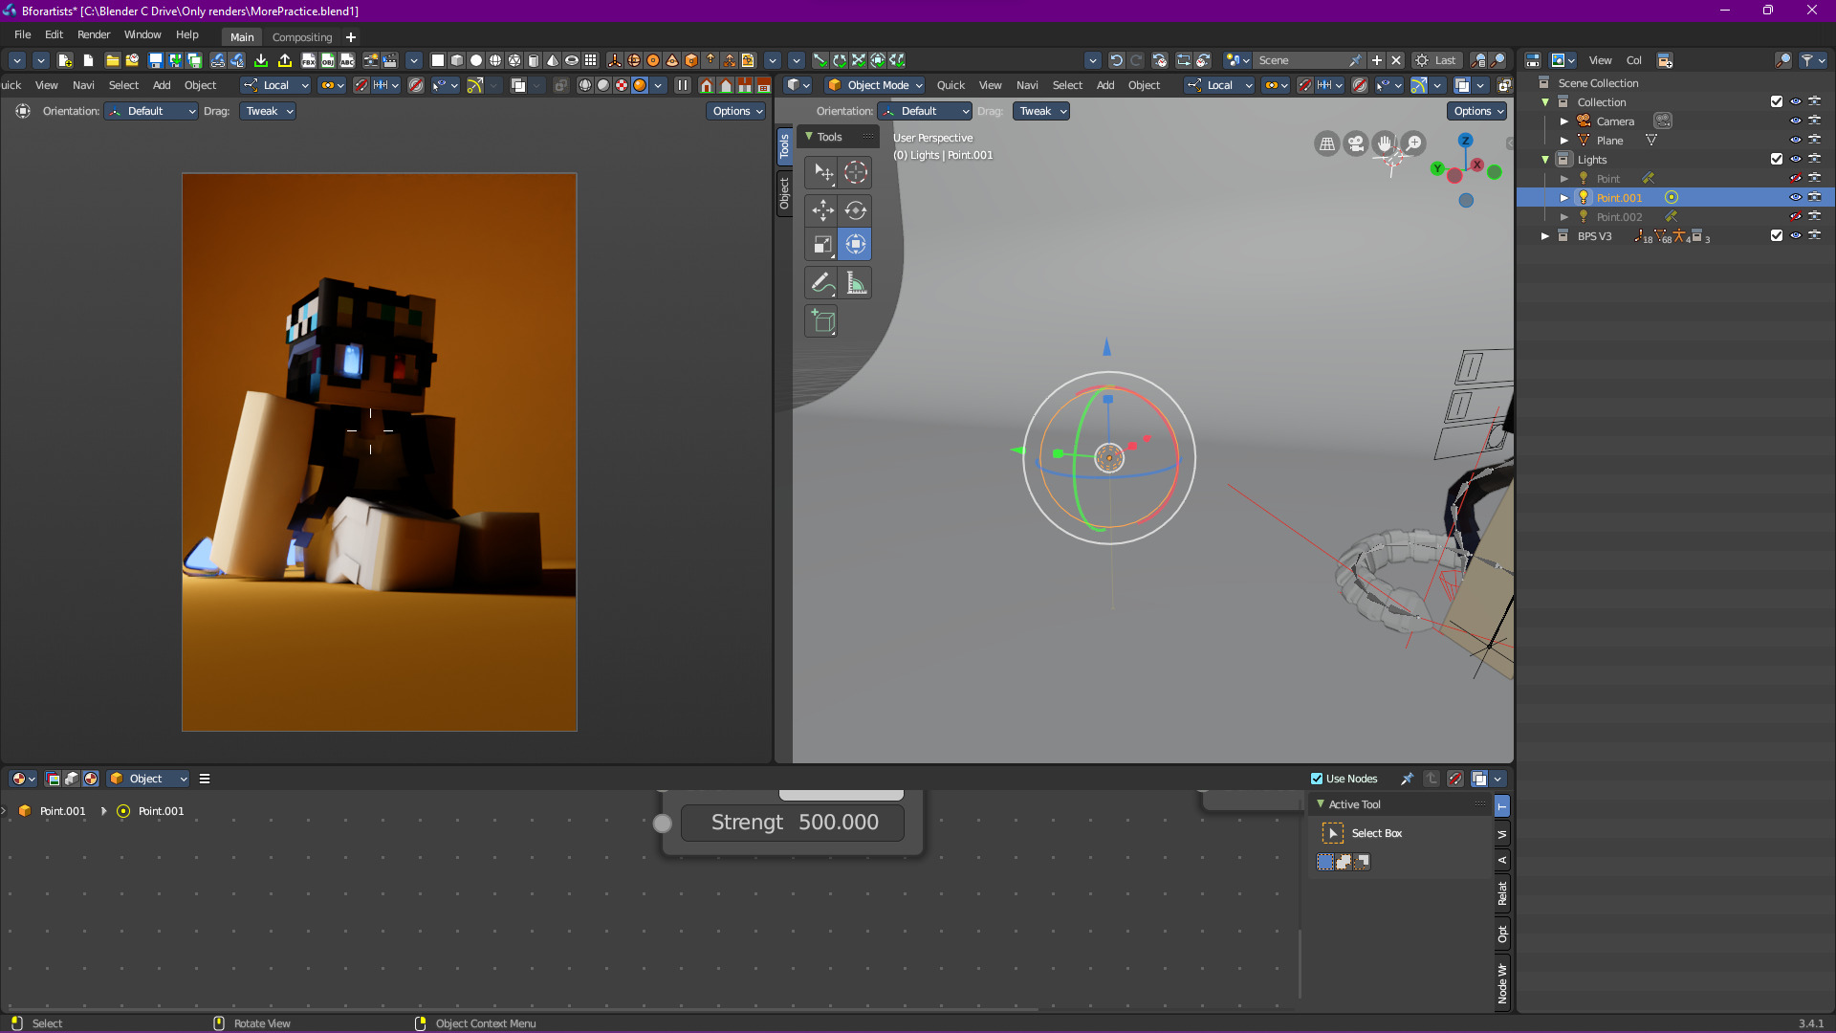Viewport: 1836px width, 1033px height.
Task: Uncheck the Use Nodes checkbox
Action: pyautogui.click(x=1317, y=779)
